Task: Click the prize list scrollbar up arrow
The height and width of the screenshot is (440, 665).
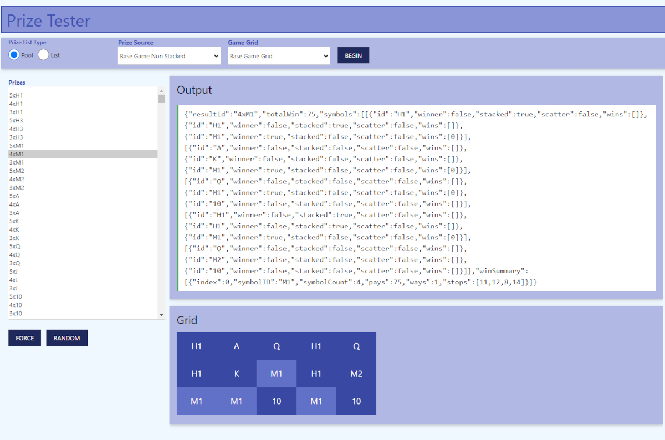Action: coord(161,91)
